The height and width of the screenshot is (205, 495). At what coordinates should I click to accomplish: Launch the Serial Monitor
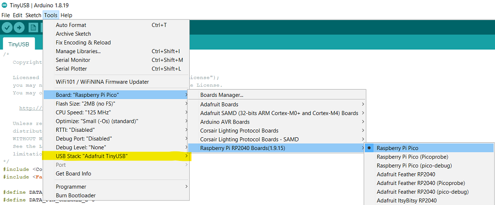coord(116,60)
